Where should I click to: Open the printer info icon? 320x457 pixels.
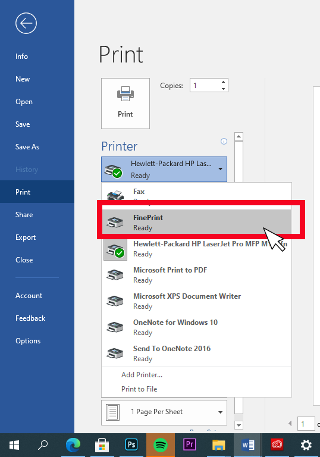[x=224, y=142]
